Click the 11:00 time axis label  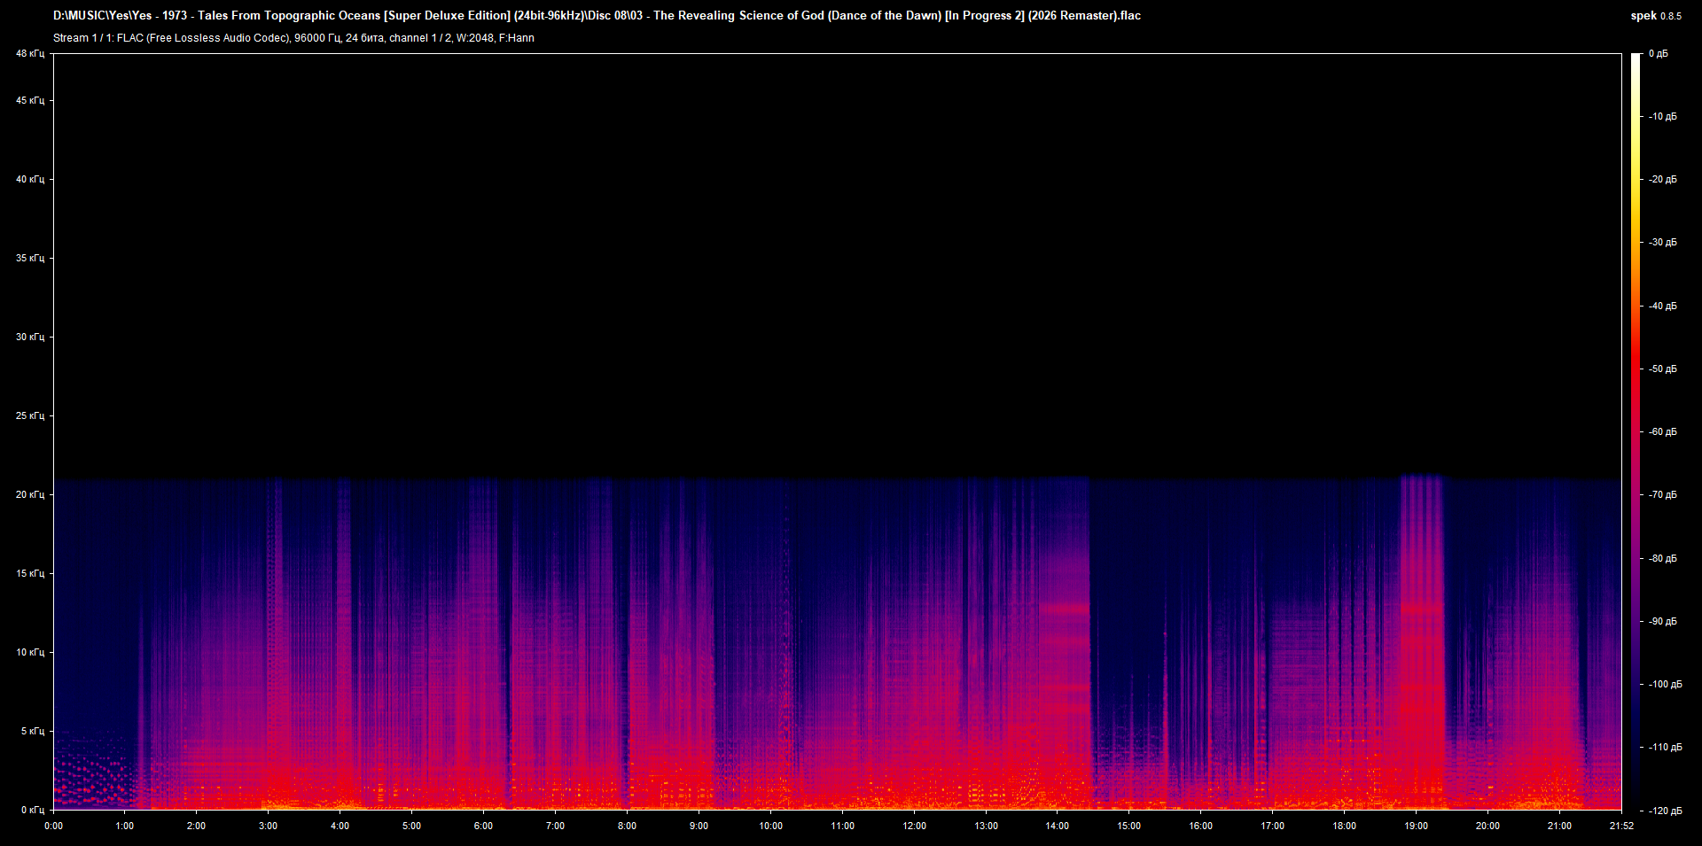pos(842,827)
